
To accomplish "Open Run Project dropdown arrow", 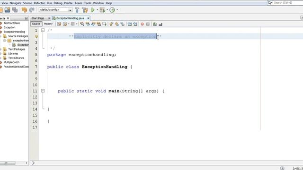I will [x=97, y=10].
